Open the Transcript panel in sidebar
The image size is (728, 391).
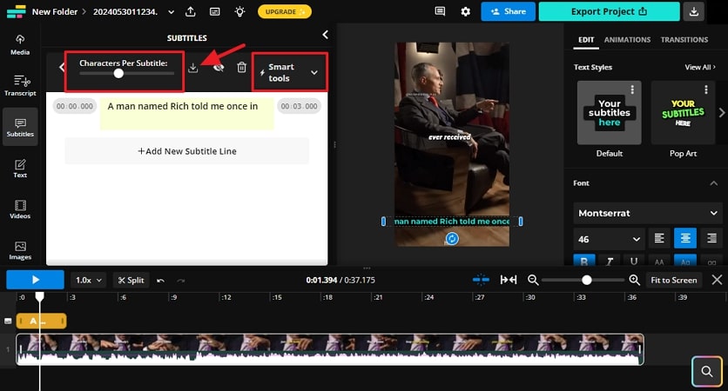click(x=20, y=86)
